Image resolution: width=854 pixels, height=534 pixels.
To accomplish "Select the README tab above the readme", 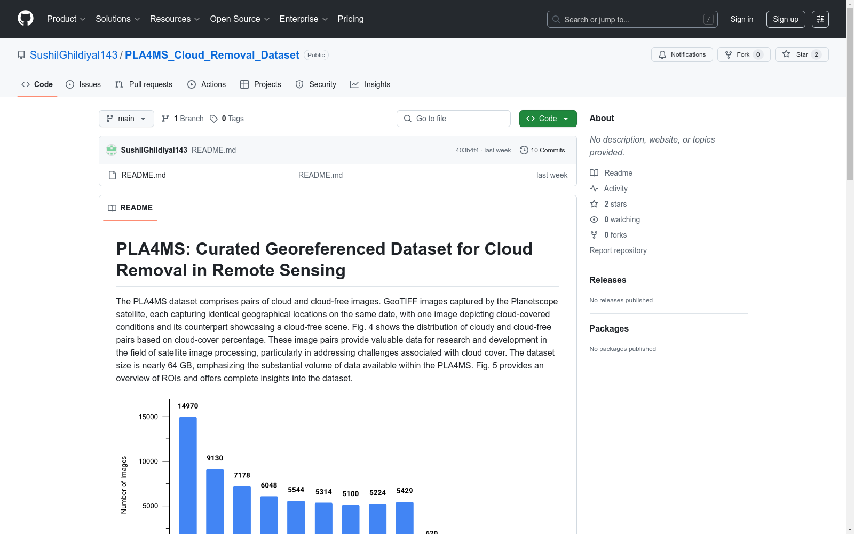I will [130, 208].
